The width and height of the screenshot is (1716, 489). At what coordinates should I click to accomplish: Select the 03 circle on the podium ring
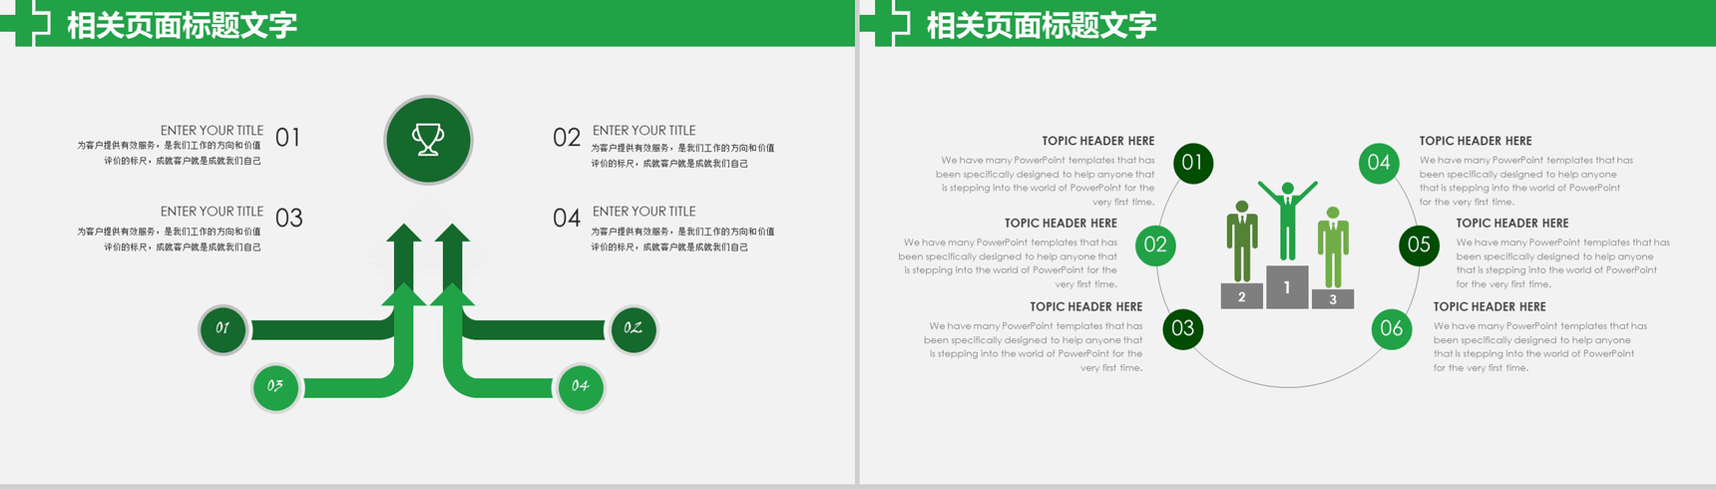[x=1183, y=329]
